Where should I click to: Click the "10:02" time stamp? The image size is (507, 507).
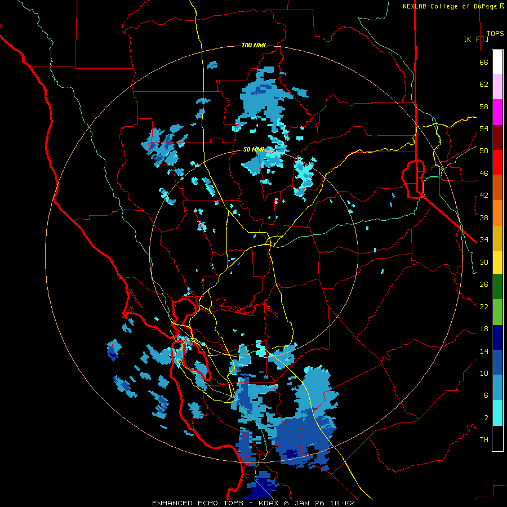343,503
